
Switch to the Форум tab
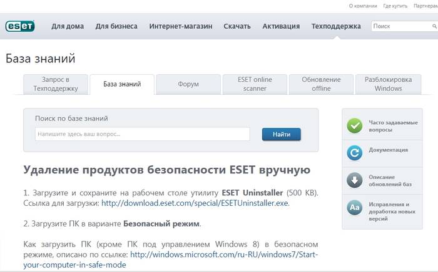click(188, 84)
